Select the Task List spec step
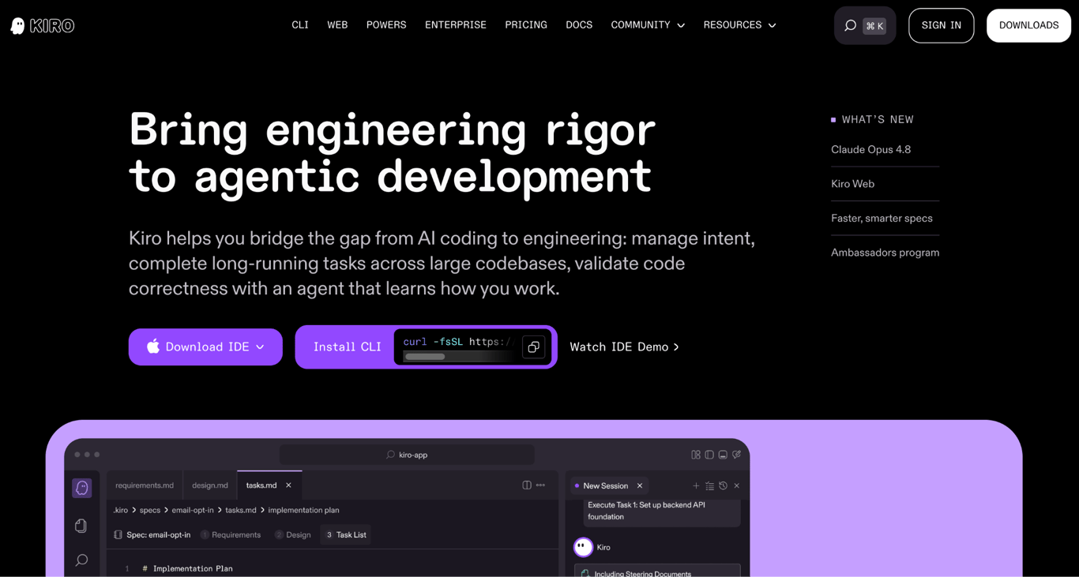The width and height of the screenshot is (1079, 577). pyautogui.click(x=346, y=535)
